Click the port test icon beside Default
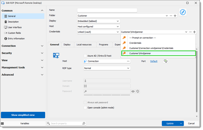This screenshot has width=203, height=130. [x=166, y=61]
